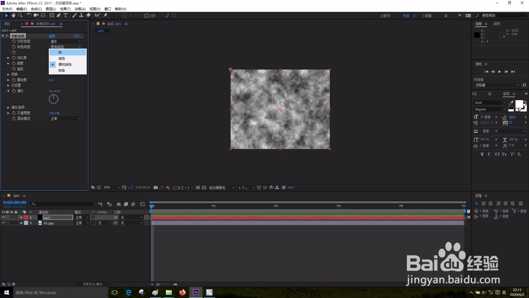Enable frame blending icon in timeline
This screenshot has height=298, width=529.
[126, 204]
